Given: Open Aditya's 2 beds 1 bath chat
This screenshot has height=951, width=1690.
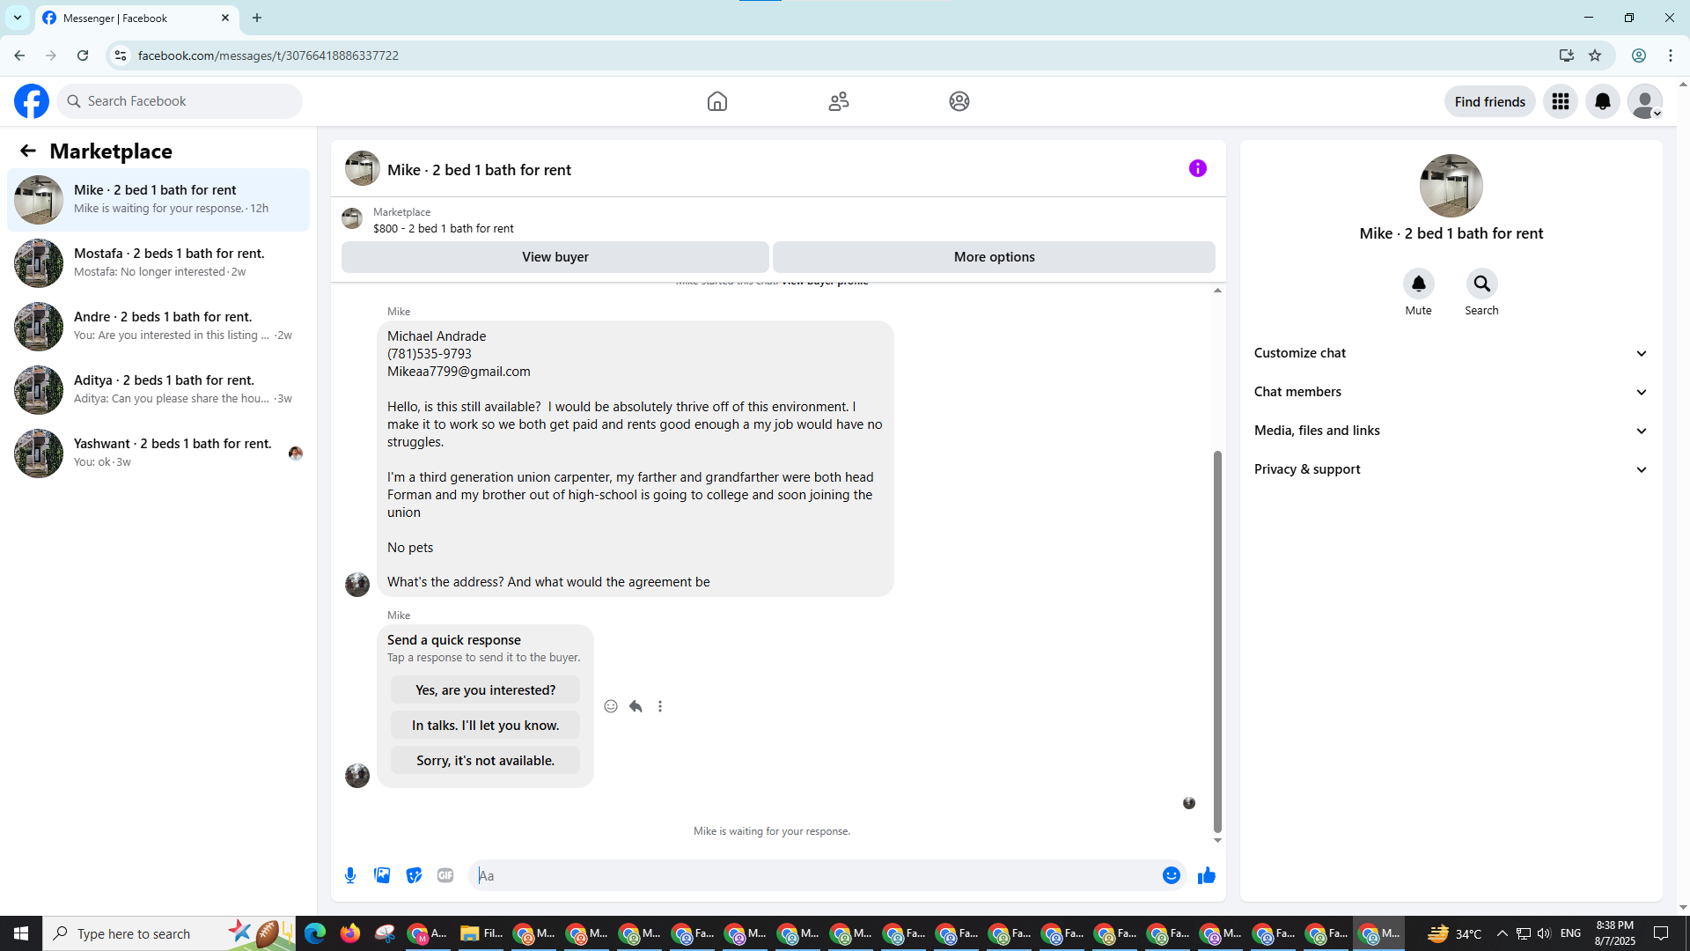Looking at the screenshot, I should click(x=158, y=390).
